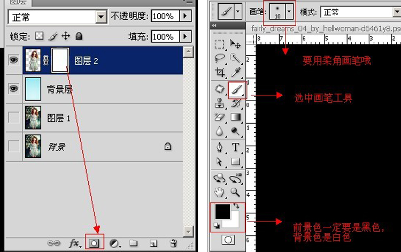The width and height of the screenshot is (401, 252).
Task: Open the tool preset picker arrow
Action: point(238,11)
